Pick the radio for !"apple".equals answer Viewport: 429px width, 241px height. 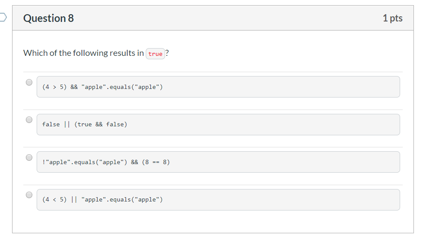[29, 158]
